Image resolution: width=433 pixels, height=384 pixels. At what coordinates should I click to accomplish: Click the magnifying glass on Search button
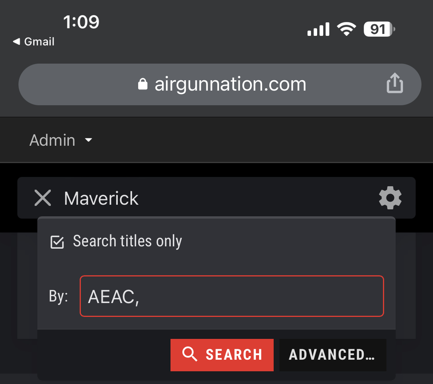[190, 354]
